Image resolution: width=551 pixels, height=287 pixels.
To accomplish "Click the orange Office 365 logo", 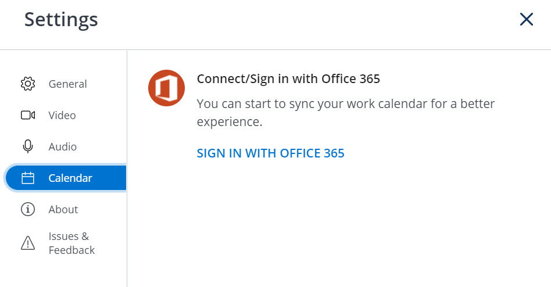I will pos(167,88).
